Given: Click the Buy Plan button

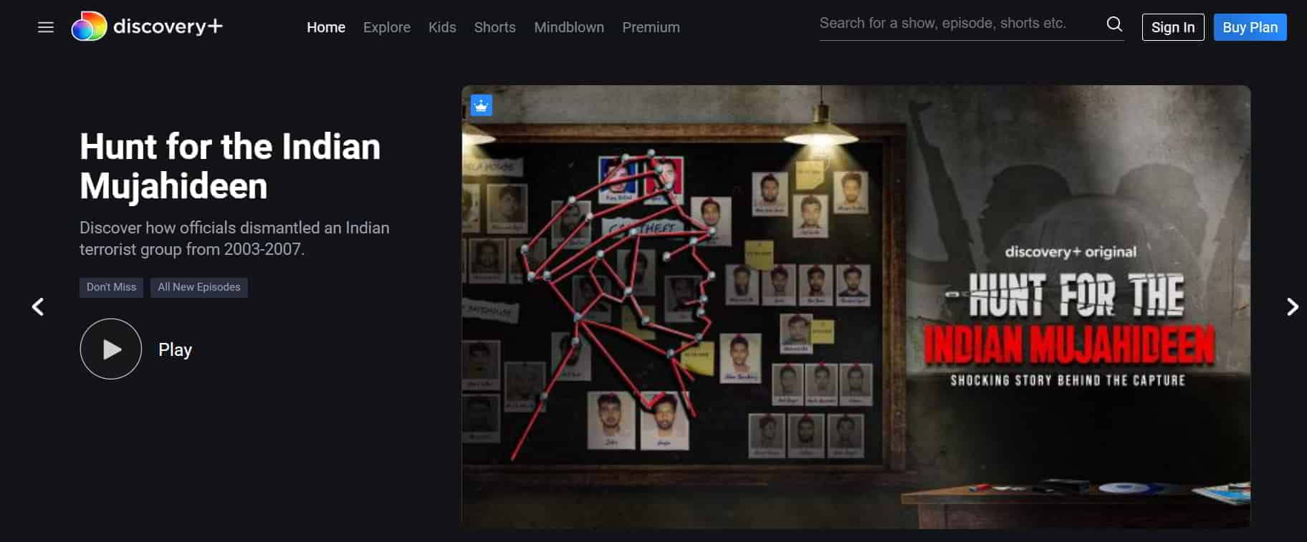Looking at the screenshot, I should (1250, 27).
